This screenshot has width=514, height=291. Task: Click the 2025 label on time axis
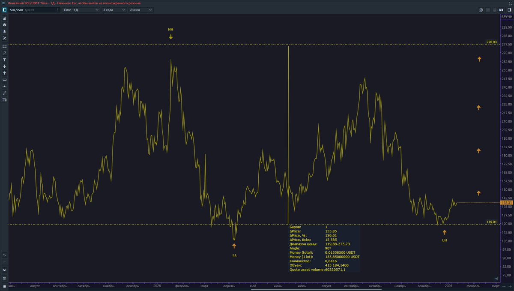[x=157, y=286]
